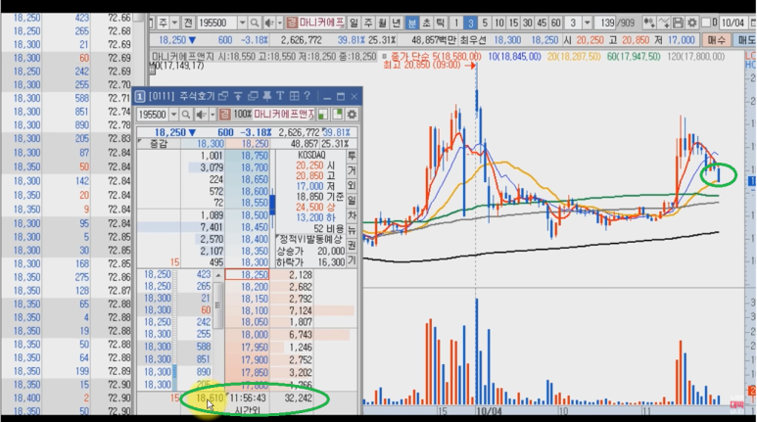Open the 주 market type dropdown
The width and height of the screenshot is (757, 422).
coord(174,23)
